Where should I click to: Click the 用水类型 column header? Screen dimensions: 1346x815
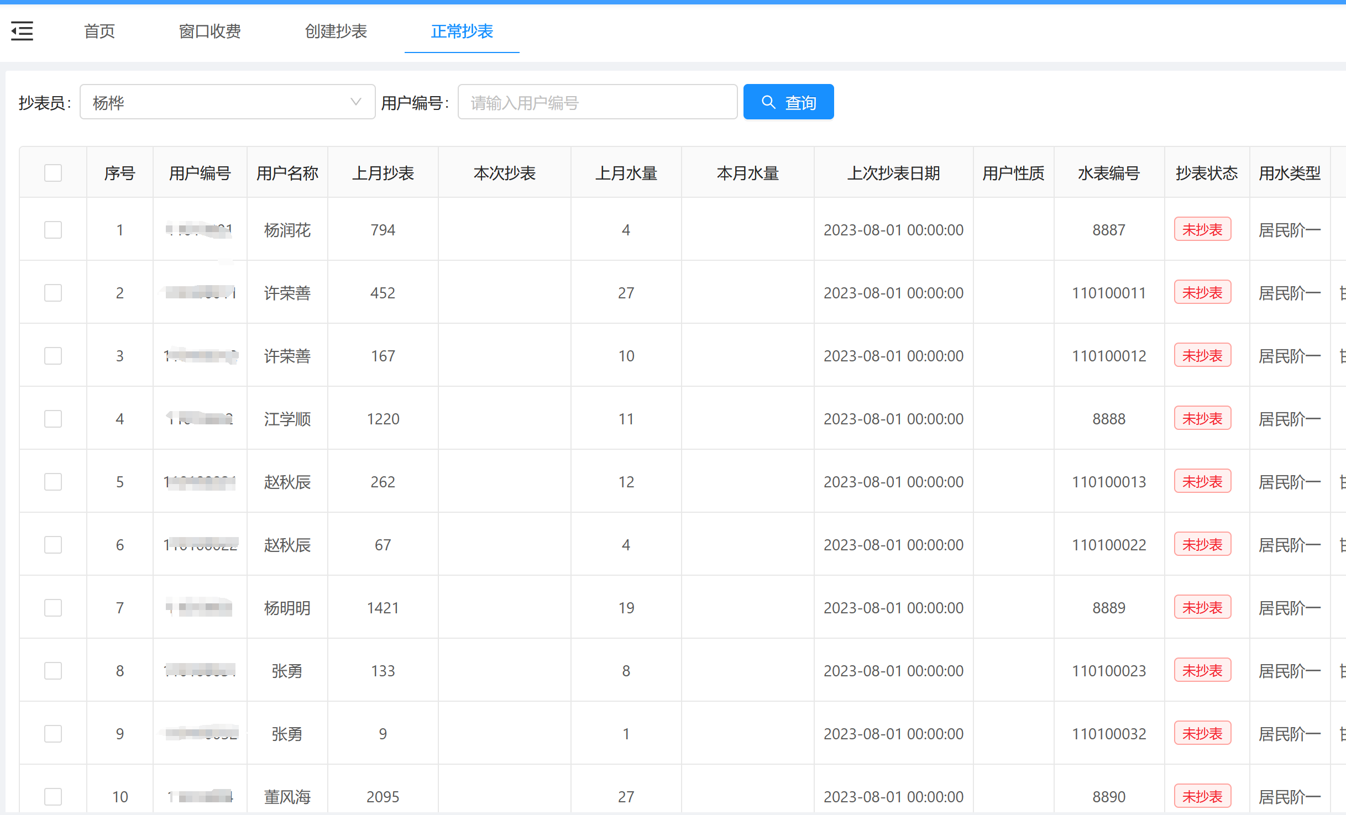pos(1290,173)
